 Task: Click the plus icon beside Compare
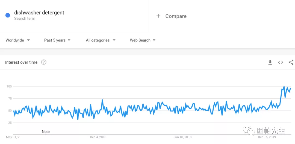(158, 16)
